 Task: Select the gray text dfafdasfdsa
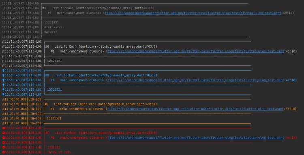[x=54, y=27]
